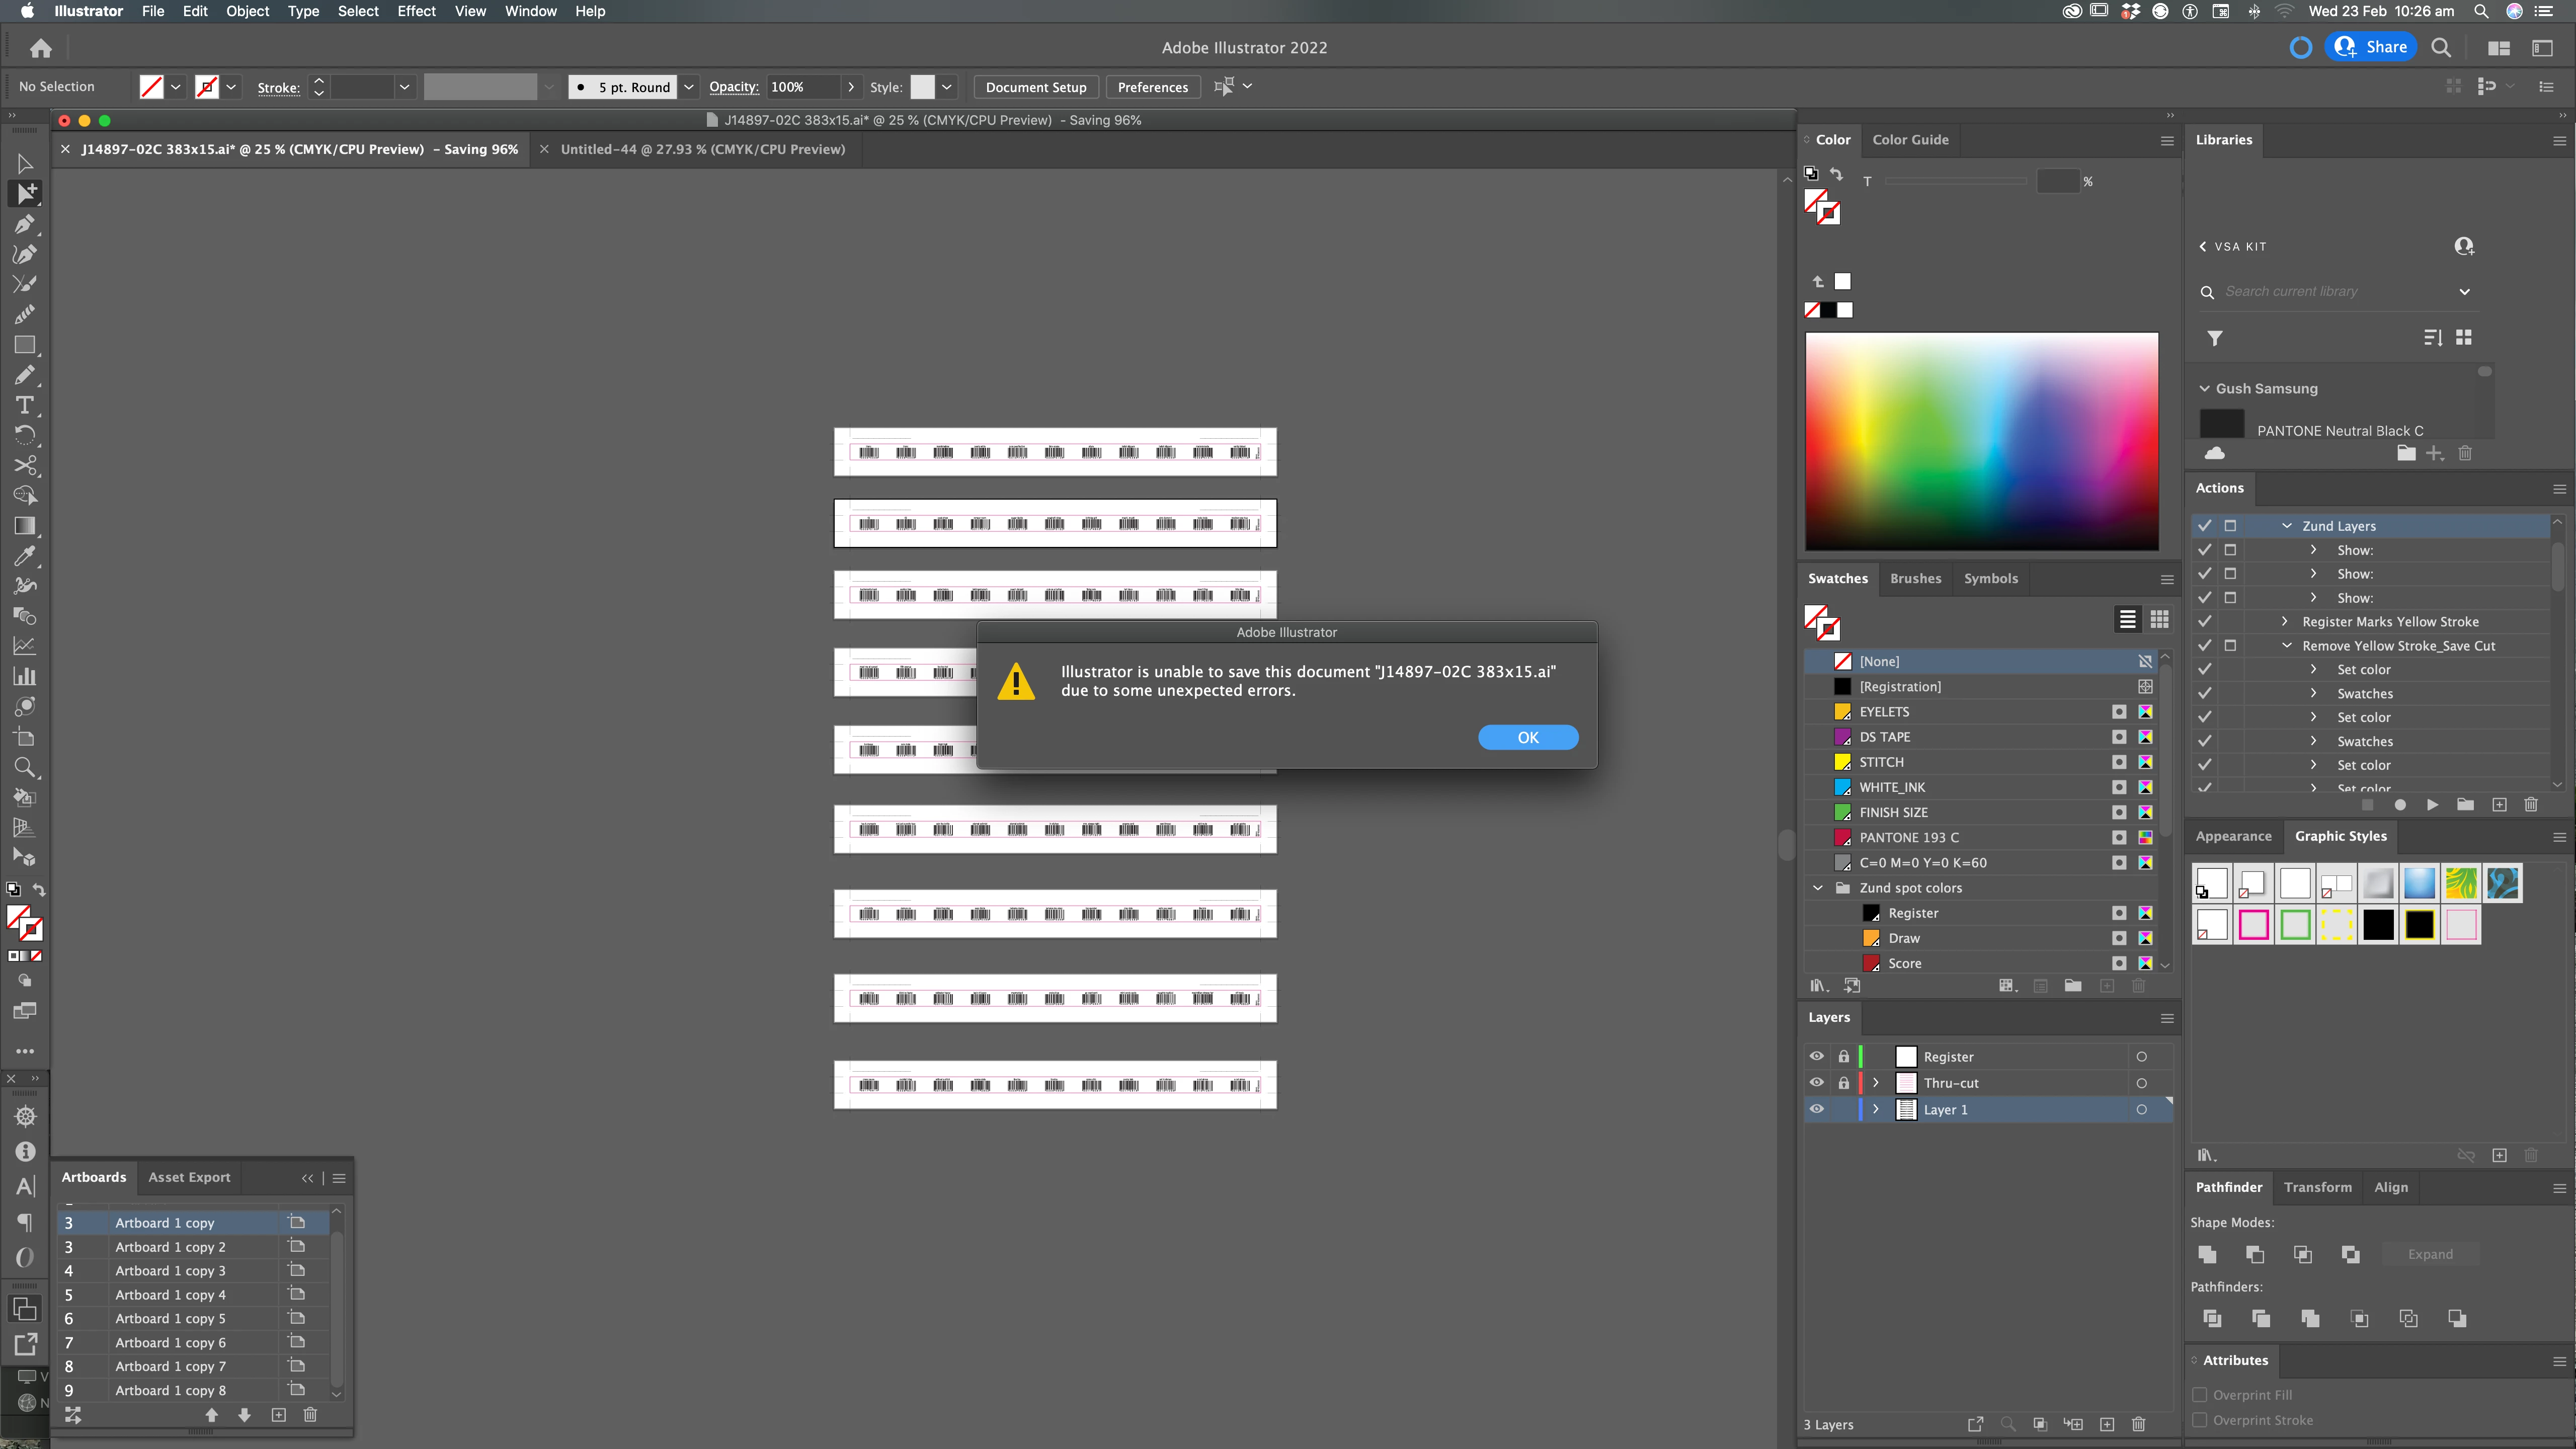Select the Type tool
2576x1449 pixels.
click(x=25, y=405)
